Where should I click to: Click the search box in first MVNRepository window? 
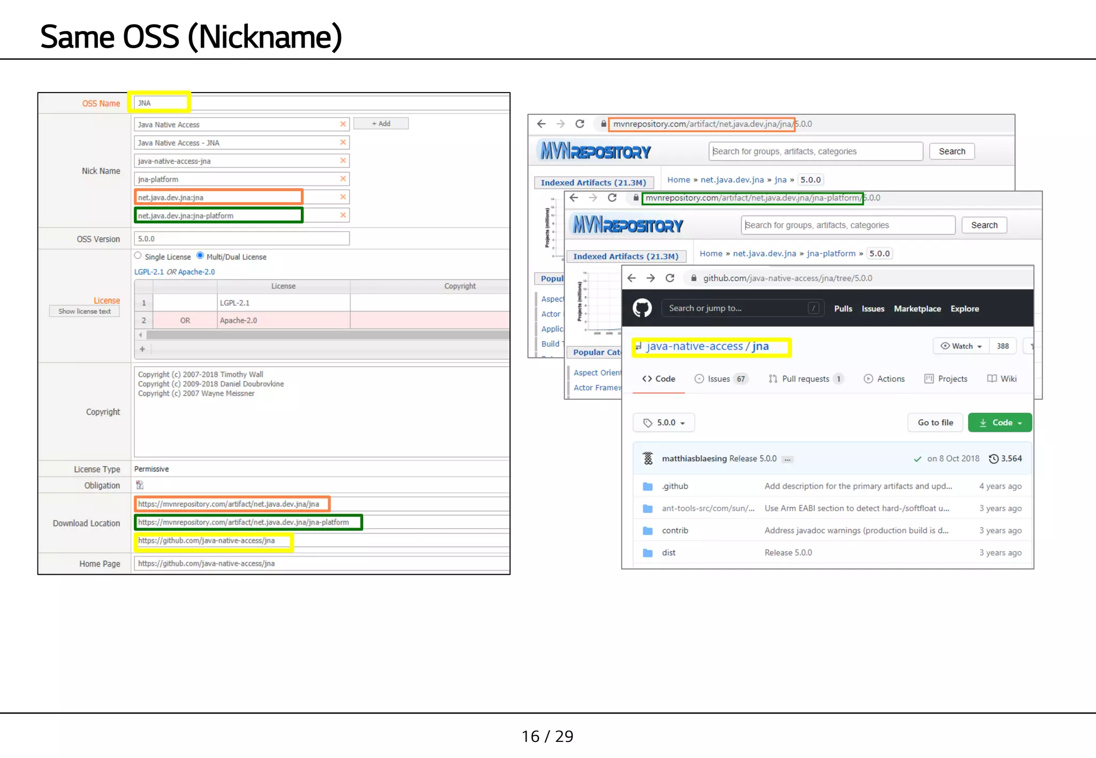(x=816, y=151)
